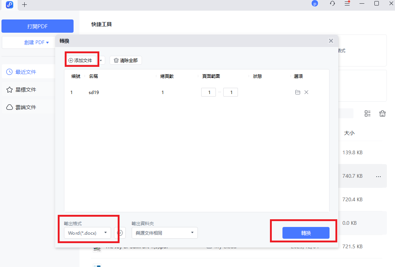Open the 輸出資料夾 dropdown
This screenshot has width=395, height=267.
tap(164, 233)
